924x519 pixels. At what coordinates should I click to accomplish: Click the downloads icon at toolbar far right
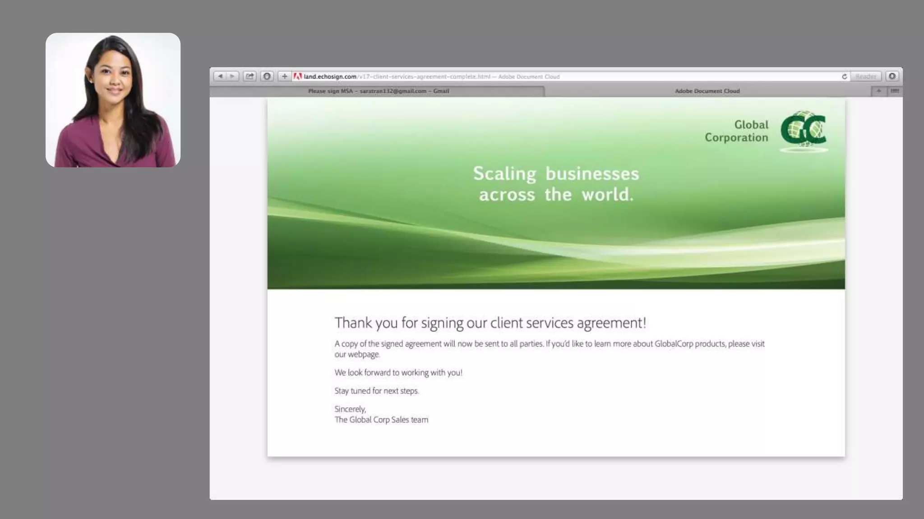click(x=892, y=77)
